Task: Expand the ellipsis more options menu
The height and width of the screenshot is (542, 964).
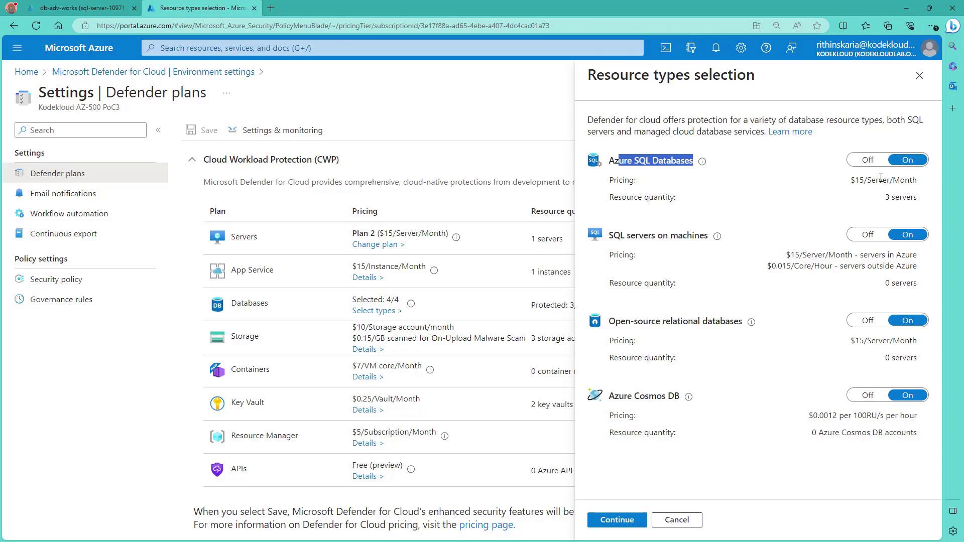Action: (226, 93)
